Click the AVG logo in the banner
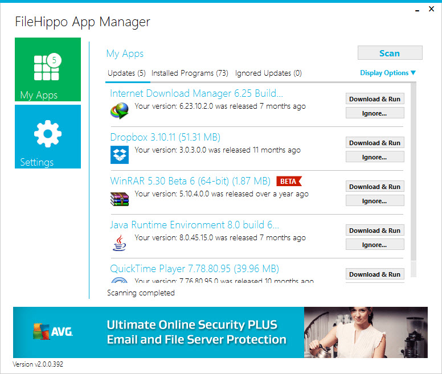Viewport: 442px width, 374px height. [53, 331]
